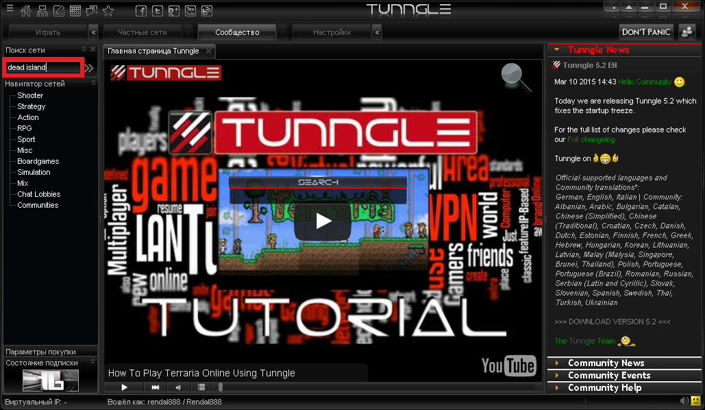Close the network search panel
Screen dimensions: 705x410
[x=92, y=49]
